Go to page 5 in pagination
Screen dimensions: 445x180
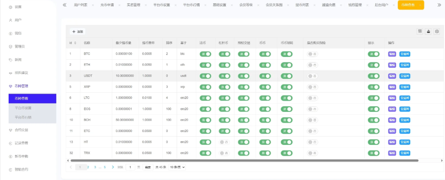pos(105,167)
